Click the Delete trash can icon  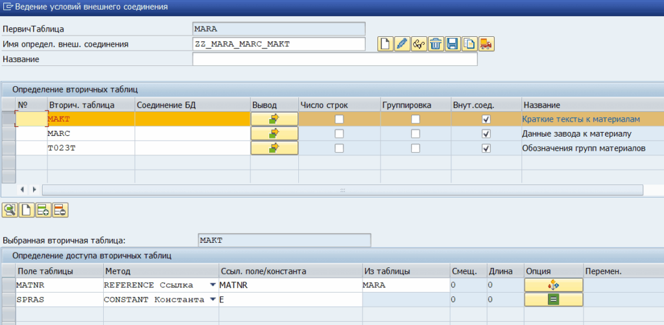(436, 44)
